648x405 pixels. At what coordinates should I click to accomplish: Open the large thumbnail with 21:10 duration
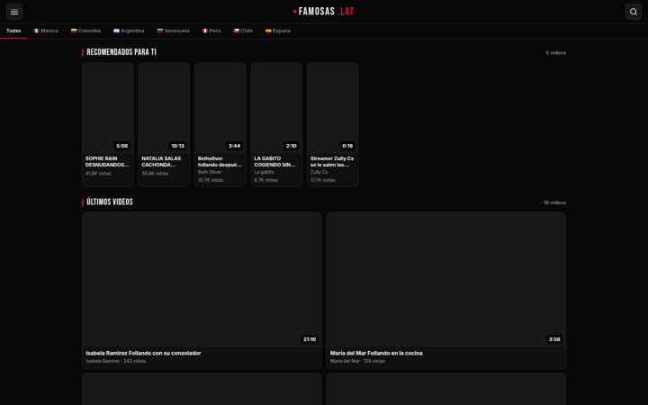pos(202,280)
